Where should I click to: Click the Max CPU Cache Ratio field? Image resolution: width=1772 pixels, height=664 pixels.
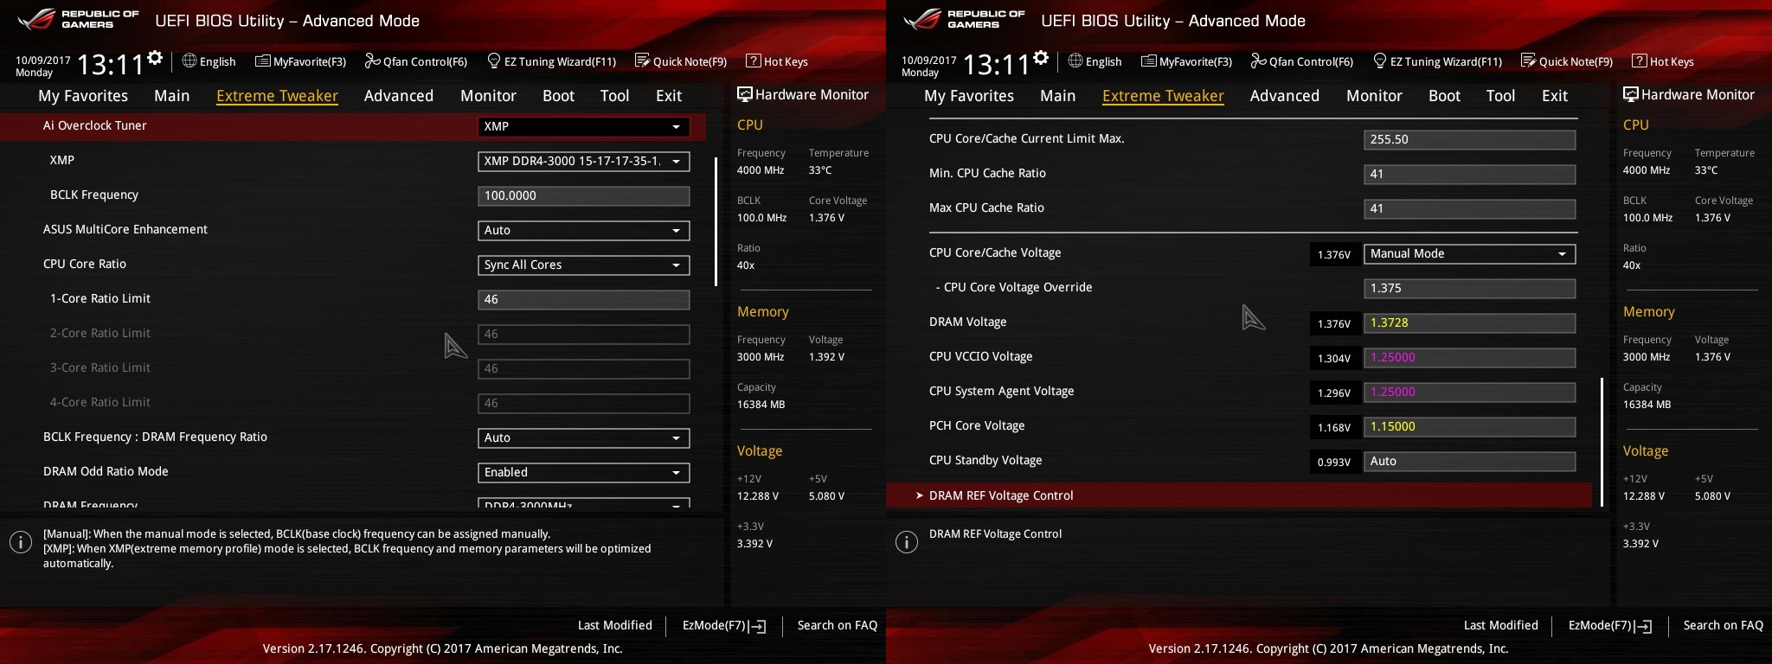[x=1469, y=208]
